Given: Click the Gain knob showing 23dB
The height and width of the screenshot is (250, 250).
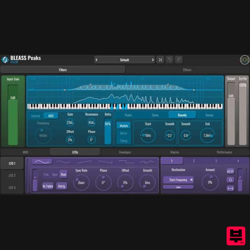Looking at the screenshot, I should tap(70, 122).
